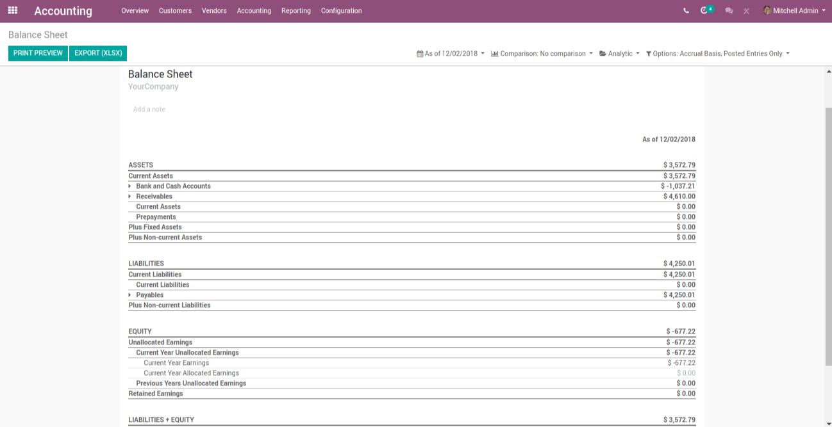Screen dimensions: 832x427
Task: Click the Balance Sheet report heading
Action: click(x=160, y=74)
